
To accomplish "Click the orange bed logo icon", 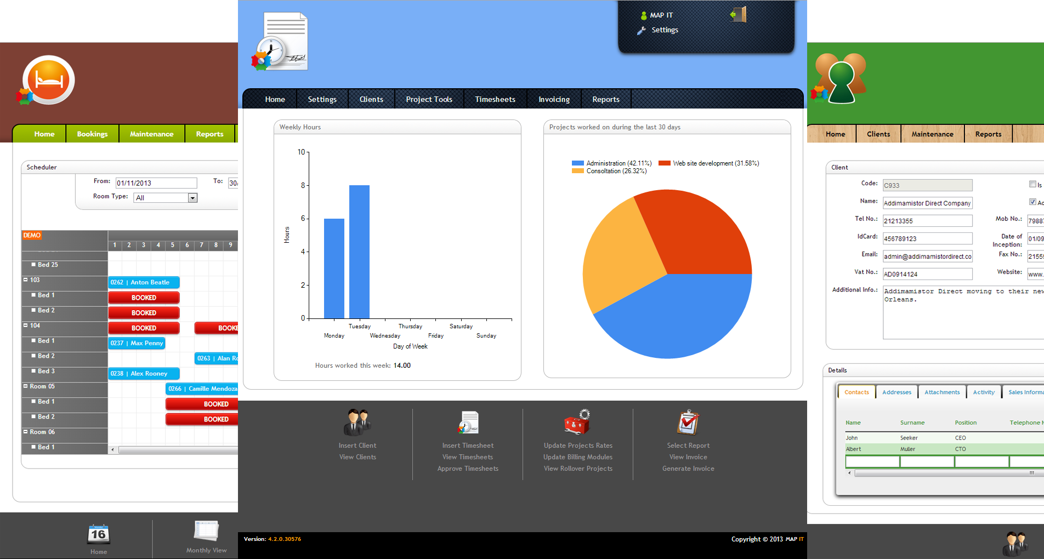I will click(48, 80).
